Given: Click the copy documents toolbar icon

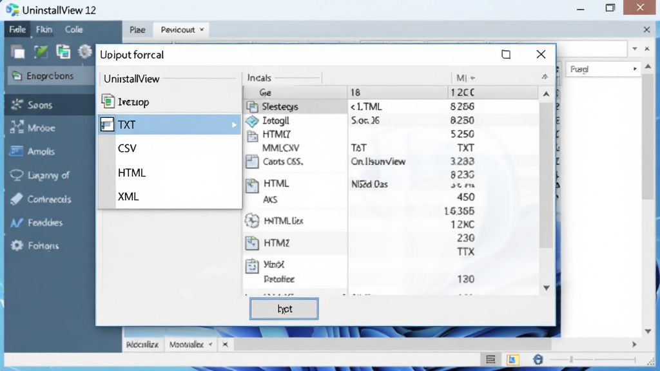Looking at the screenshot, I should pyautogui.click(x=63, y=52).
